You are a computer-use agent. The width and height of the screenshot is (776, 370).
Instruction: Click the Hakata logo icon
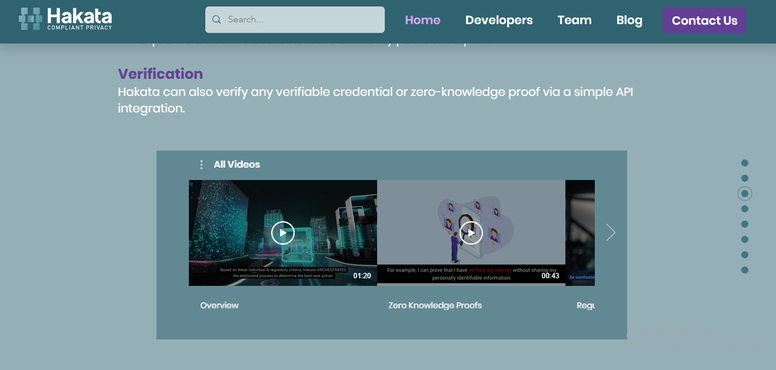(x=31, y=19)
